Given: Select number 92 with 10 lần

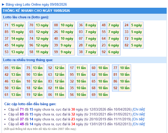Looking at the screenshot, I should pyautogui.click(x=115, y=88).
